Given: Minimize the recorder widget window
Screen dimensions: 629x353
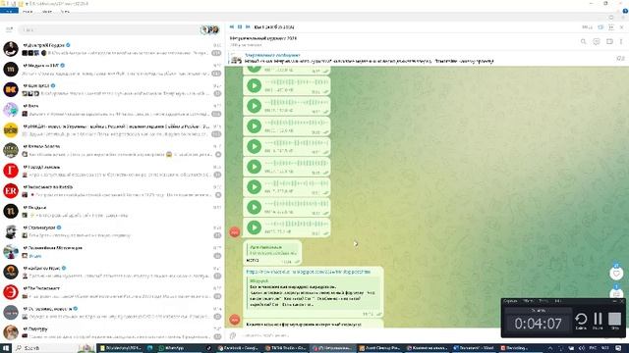Looking at the screenshot, I should (614, 301).
